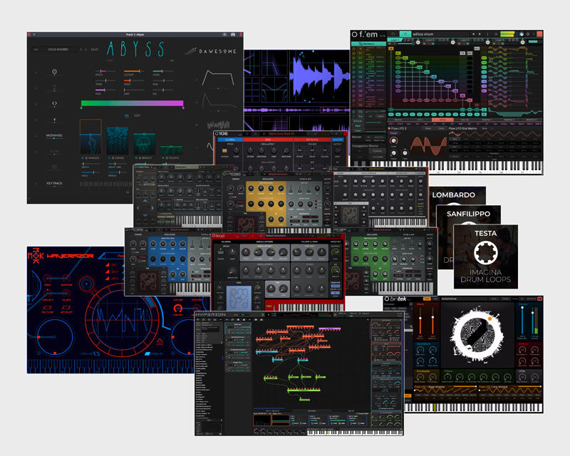
Task: Toggle the DENSE effect power dot
Action: 109,158
